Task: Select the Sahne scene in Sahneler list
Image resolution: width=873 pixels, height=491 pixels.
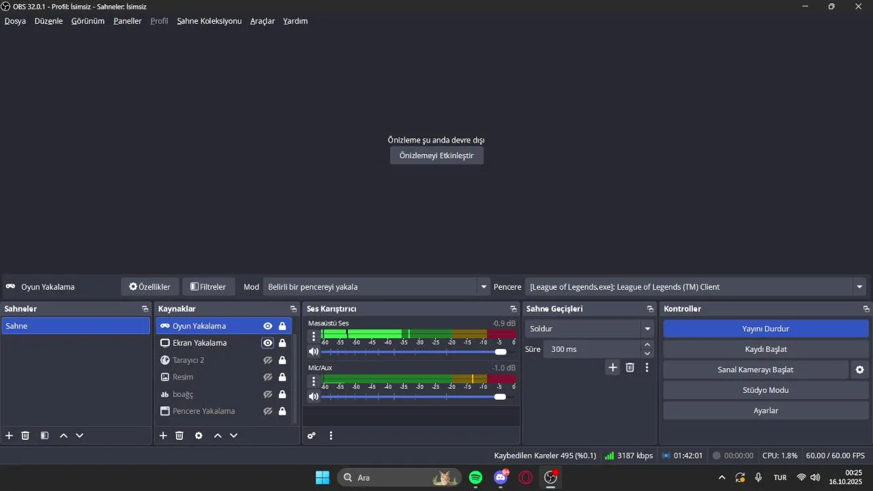Action: click(x=76, y=326)
